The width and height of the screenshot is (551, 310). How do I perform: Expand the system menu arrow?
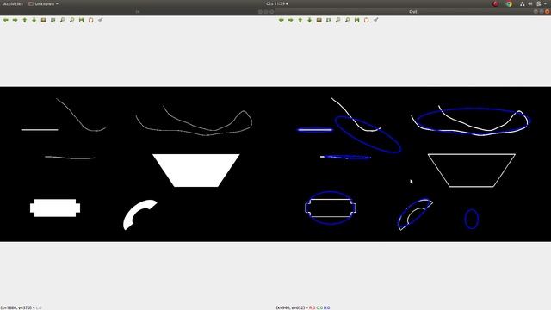pyautogui.click(x=545, y=3)
